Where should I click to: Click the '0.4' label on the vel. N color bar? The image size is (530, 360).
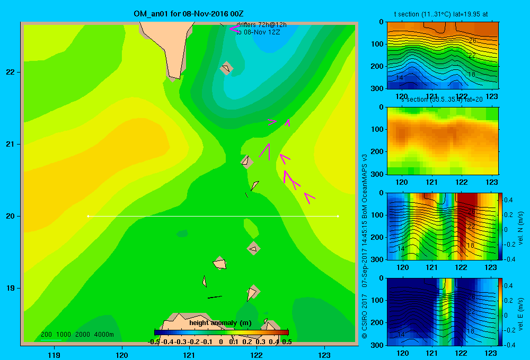click(508, 200)
